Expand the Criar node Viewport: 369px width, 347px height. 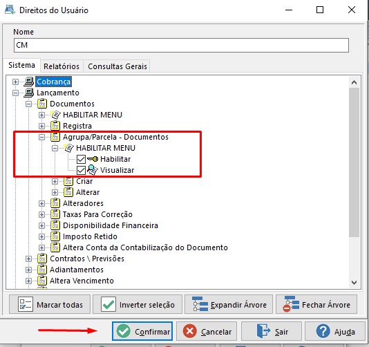[55, 181]
